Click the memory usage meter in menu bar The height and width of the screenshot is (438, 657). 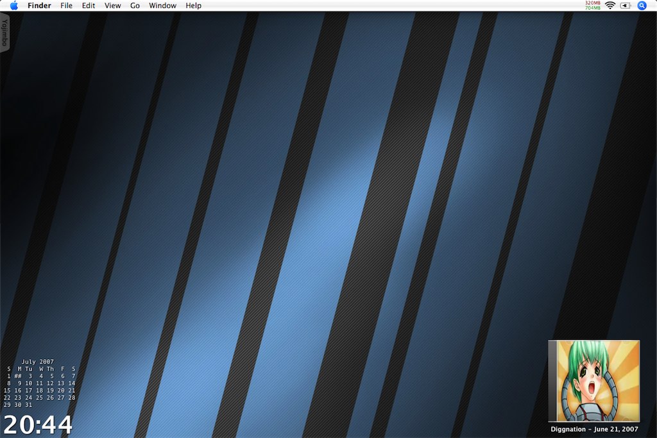[592, 5]
